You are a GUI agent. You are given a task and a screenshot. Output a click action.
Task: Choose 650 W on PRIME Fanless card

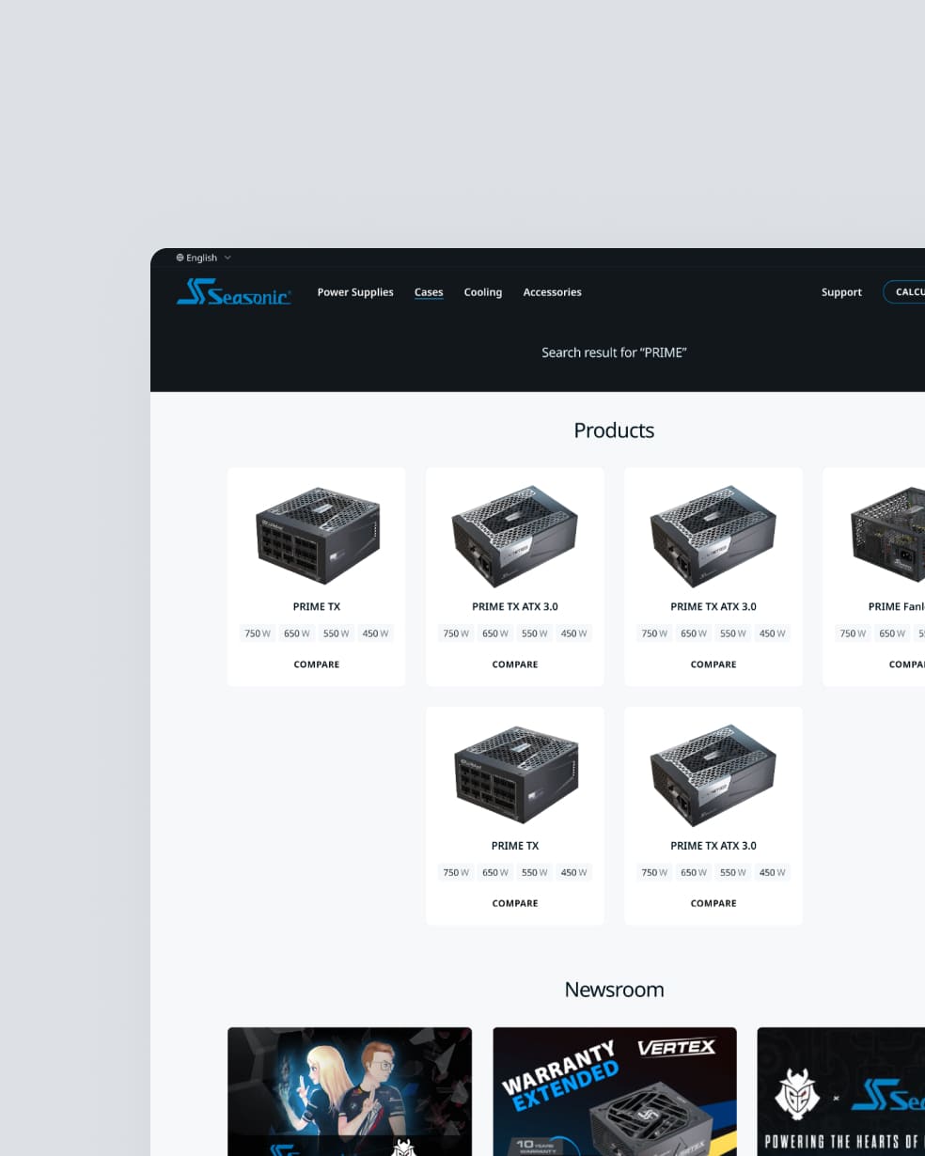[892, 633]
